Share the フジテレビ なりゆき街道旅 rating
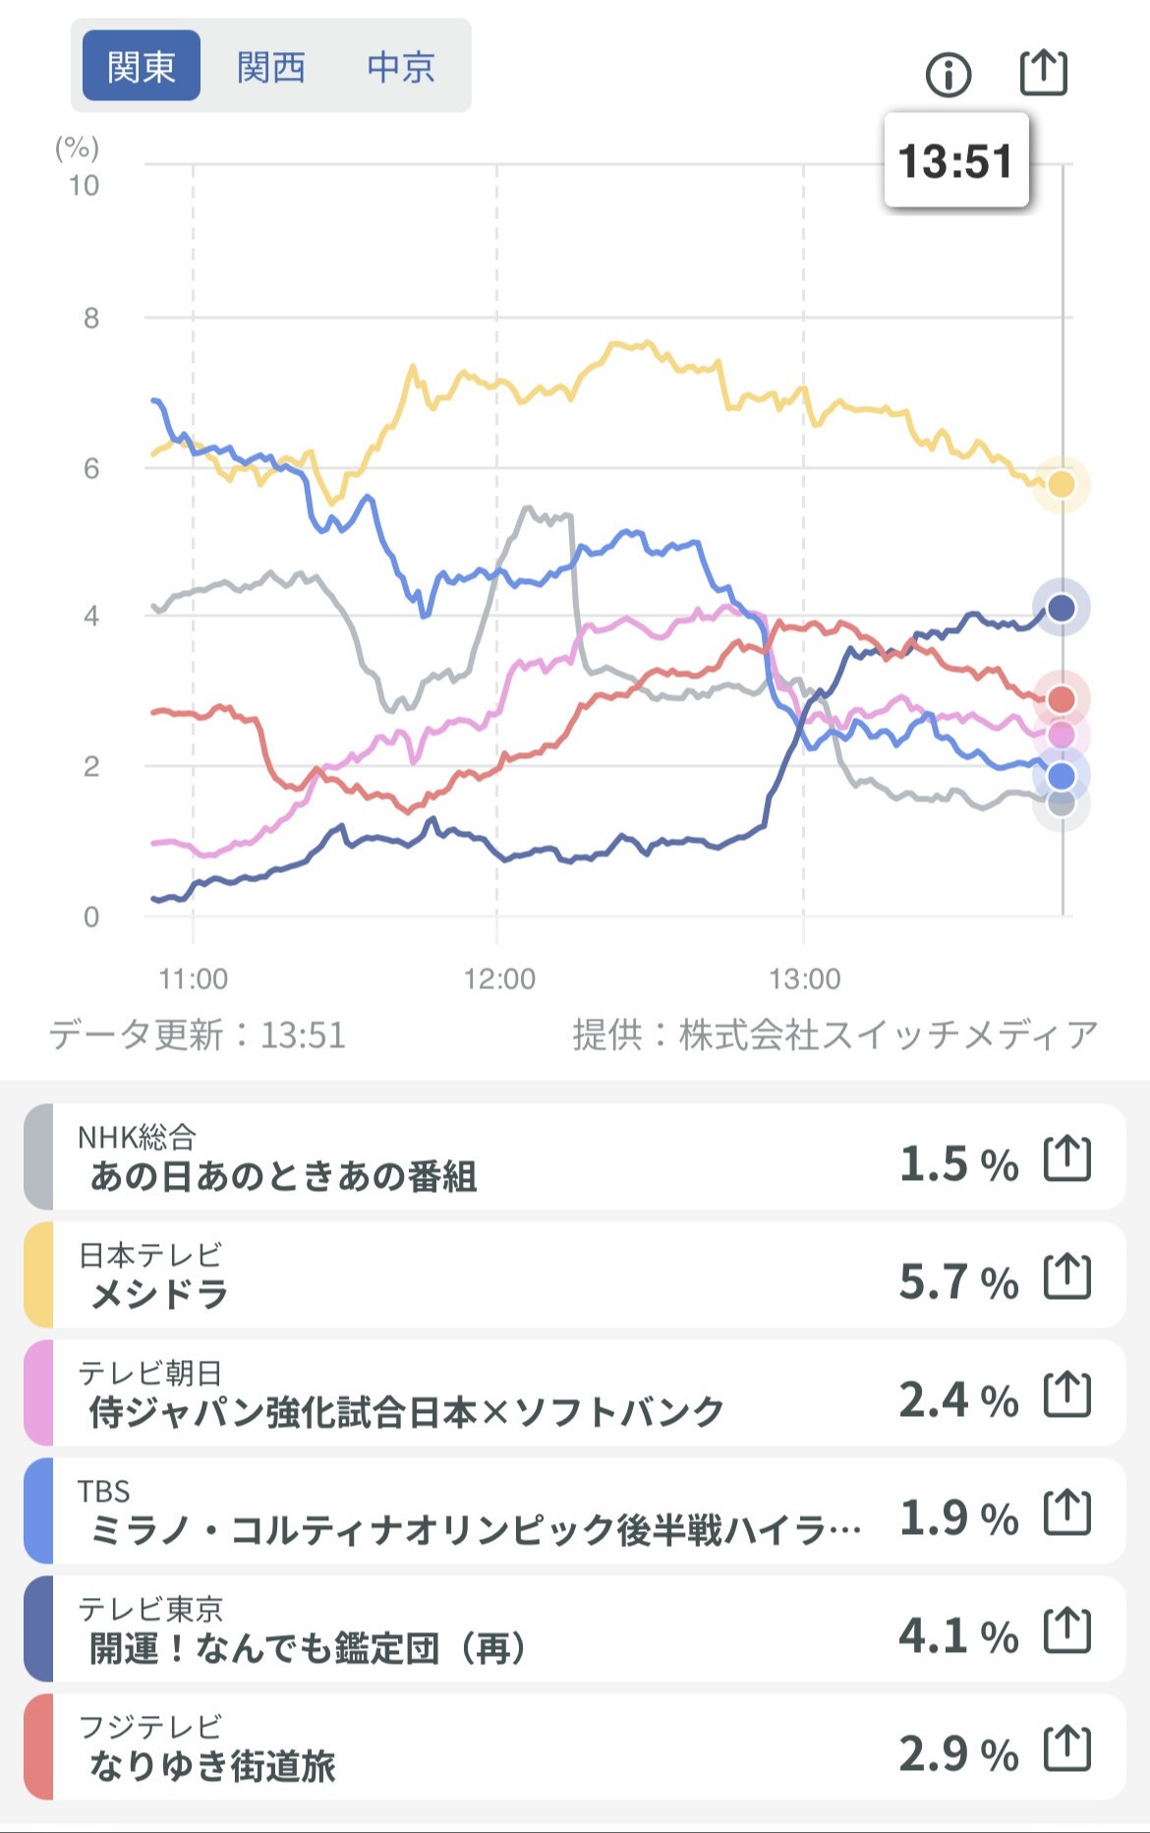The width and height of the screenshot is (1150, 1833). point(1067,1747)
